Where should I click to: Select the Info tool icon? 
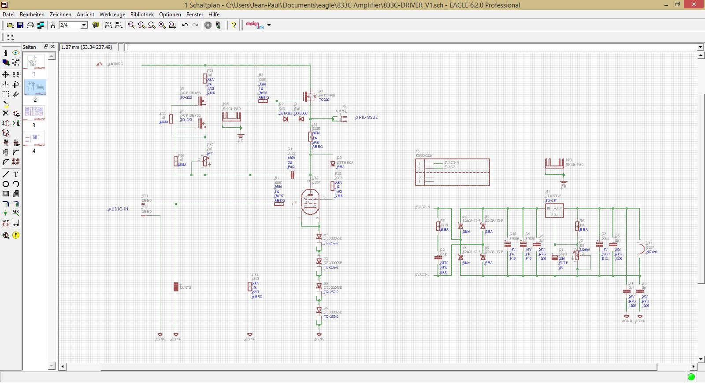[6, 53]
